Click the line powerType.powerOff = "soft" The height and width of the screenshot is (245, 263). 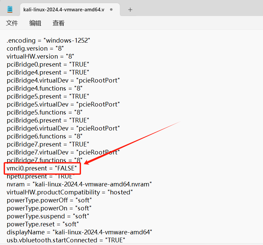click(x=49, y=200)
